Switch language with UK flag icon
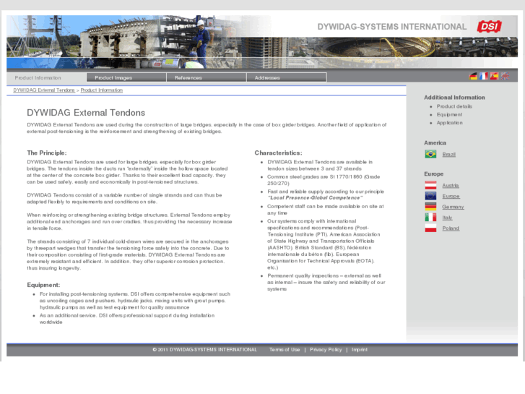Viewport: 525px width, 394px height. tap(506, 76)
